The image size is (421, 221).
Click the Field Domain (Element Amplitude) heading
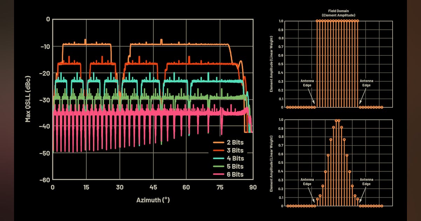point(339,13)
